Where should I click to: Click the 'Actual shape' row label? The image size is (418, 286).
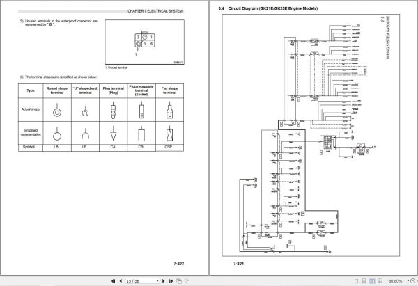[x=31, y=109]
